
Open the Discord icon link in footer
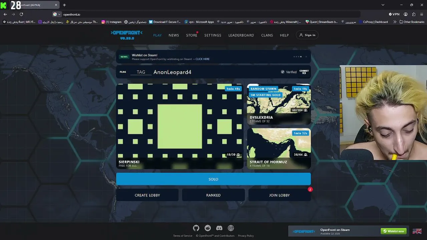coord(219,228)
